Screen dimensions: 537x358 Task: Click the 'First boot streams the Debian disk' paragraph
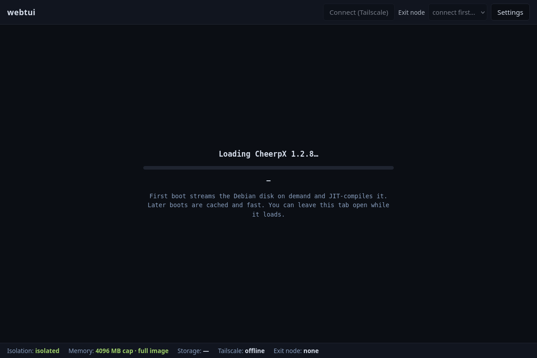[268, 205]
